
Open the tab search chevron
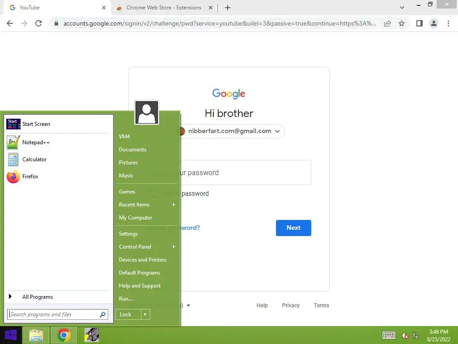[x=402, y=8]
